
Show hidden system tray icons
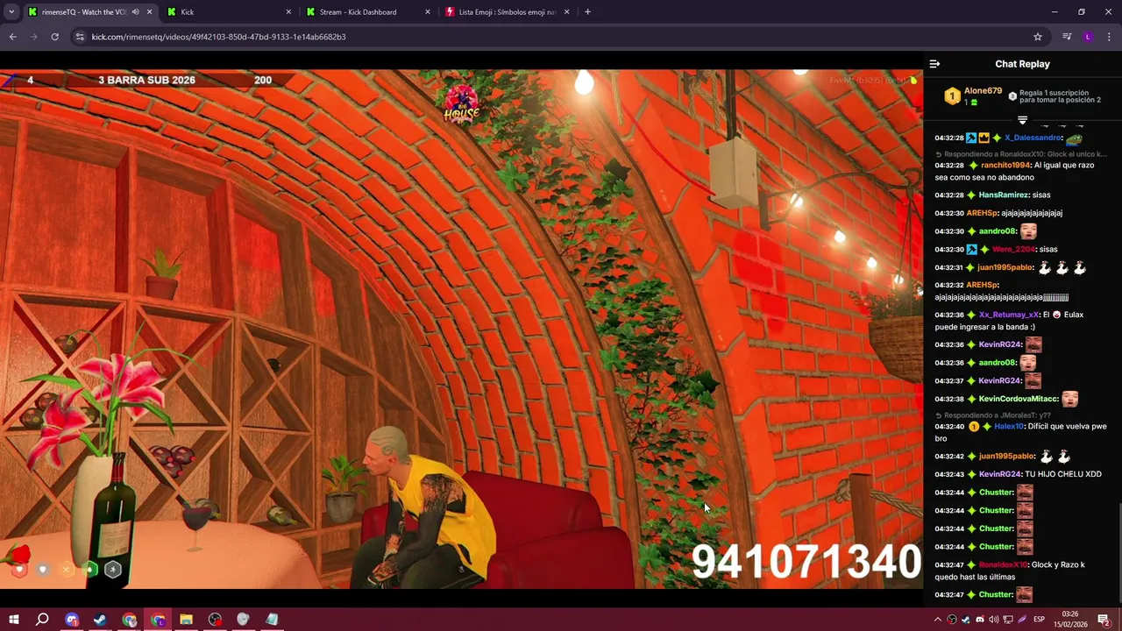click(937, 620)
